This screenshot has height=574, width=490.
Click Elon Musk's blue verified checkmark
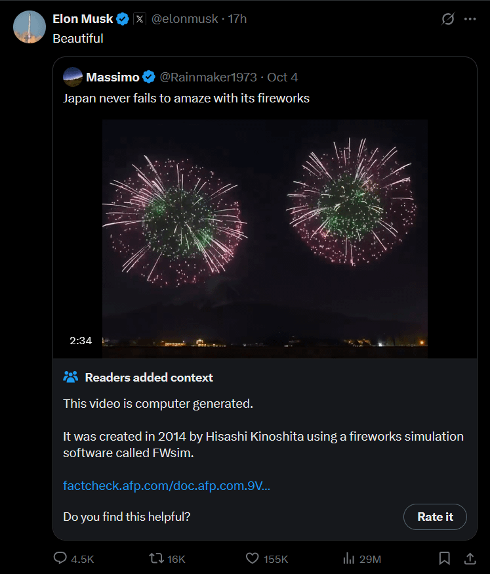click(123, 19)
